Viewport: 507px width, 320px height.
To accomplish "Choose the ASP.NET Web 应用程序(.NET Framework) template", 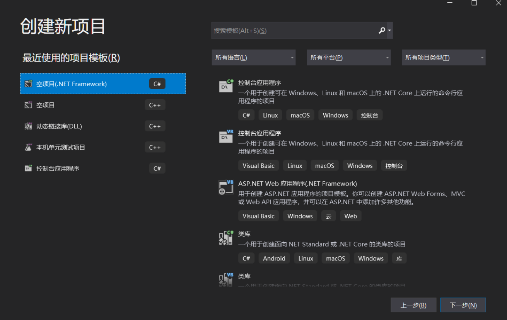I will [x=297, y=184].
